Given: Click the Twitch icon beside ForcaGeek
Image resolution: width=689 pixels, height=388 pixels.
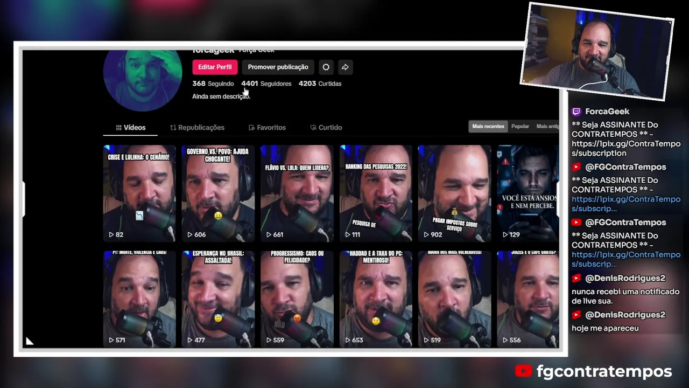Looking at the screenshot, I should click(576, 112).
